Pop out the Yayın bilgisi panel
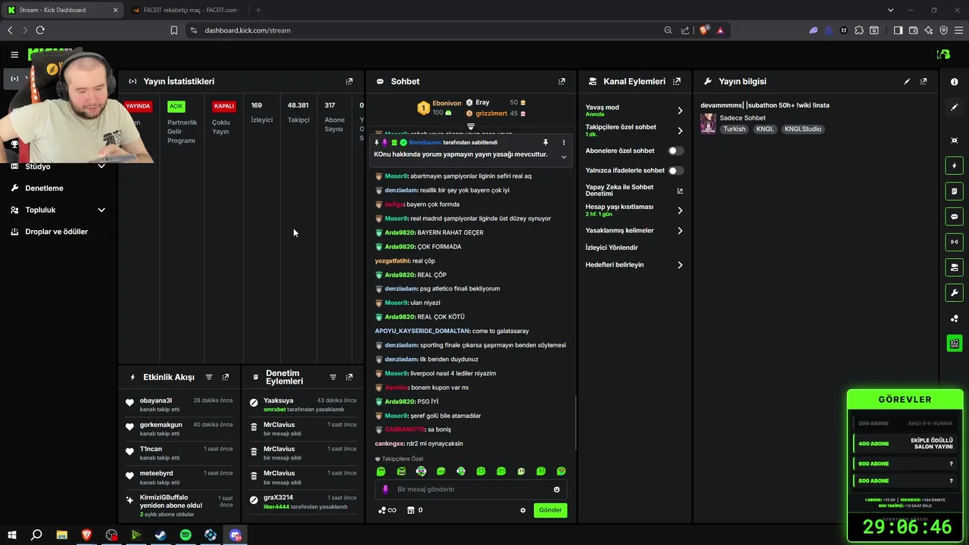Image resolution: width=969 pixels, height=545 pixels. [x=924, y=81]
